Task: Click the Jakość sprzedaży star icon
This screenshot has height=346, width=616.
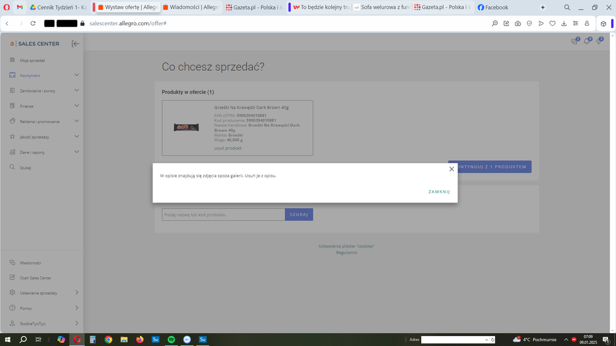Action: [x=12, y=137]
